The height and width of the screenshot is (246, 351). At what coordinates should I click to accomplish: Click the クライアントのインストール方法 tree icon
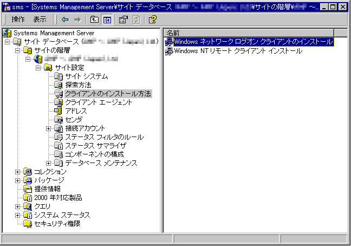[x=58, y=94]
